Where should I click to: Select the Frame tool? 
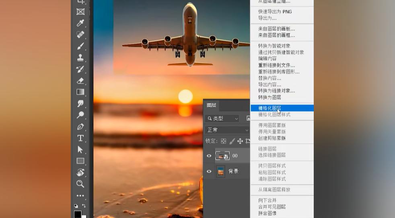[80, 12]
